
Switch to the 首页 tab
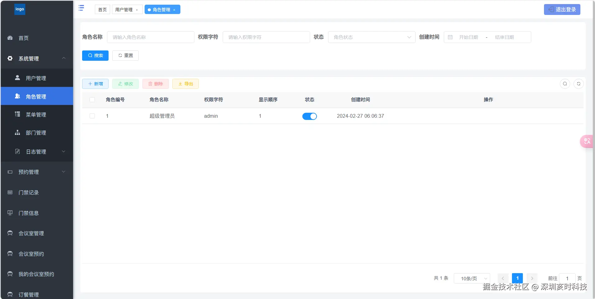[x=102, y=10]
